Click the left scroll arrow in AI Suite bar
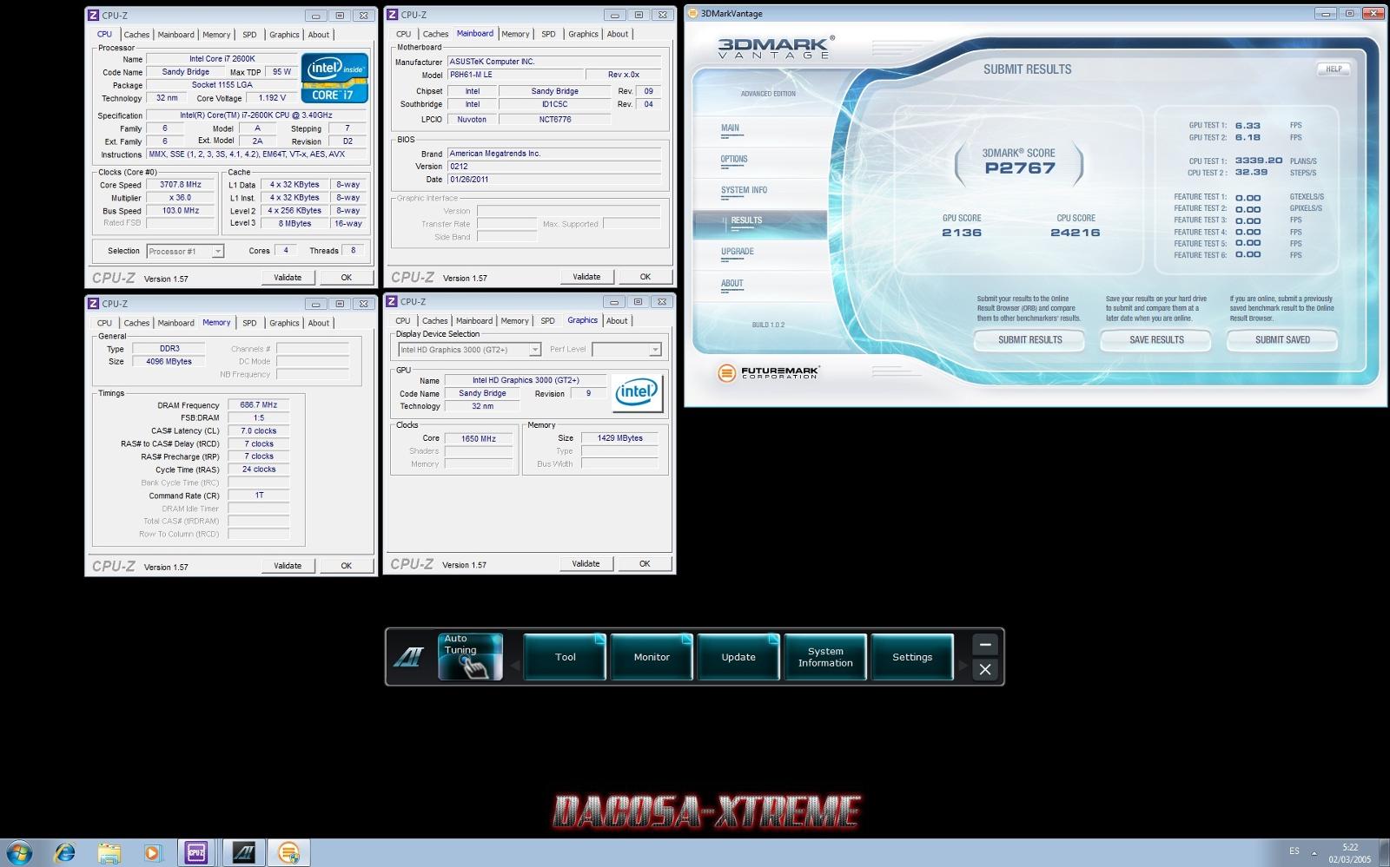The height and width of the screenshot is (867, 1390). point(514,666)
